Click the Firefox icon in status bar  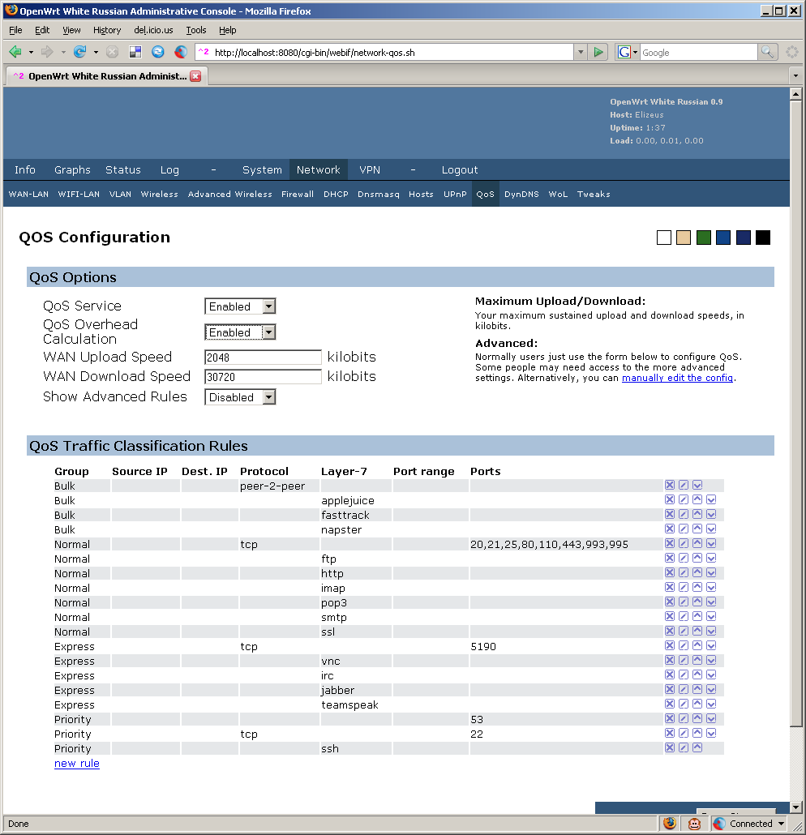(670, 824)
